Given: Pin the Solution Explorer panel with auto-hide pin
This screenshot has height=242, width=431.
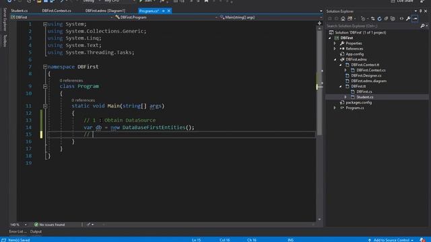Looking at the screenshot, I should pos(420,11).
